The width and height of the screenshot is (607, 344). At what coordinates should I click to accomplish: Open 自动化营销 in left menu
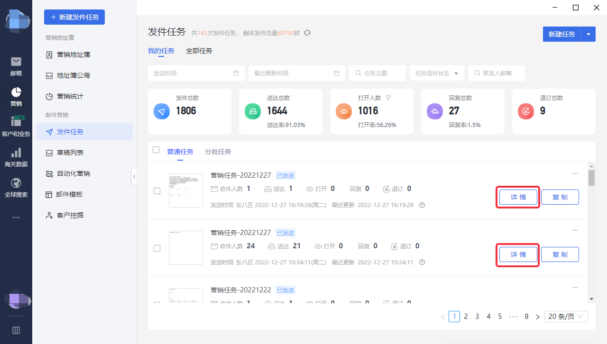(84, 173)
